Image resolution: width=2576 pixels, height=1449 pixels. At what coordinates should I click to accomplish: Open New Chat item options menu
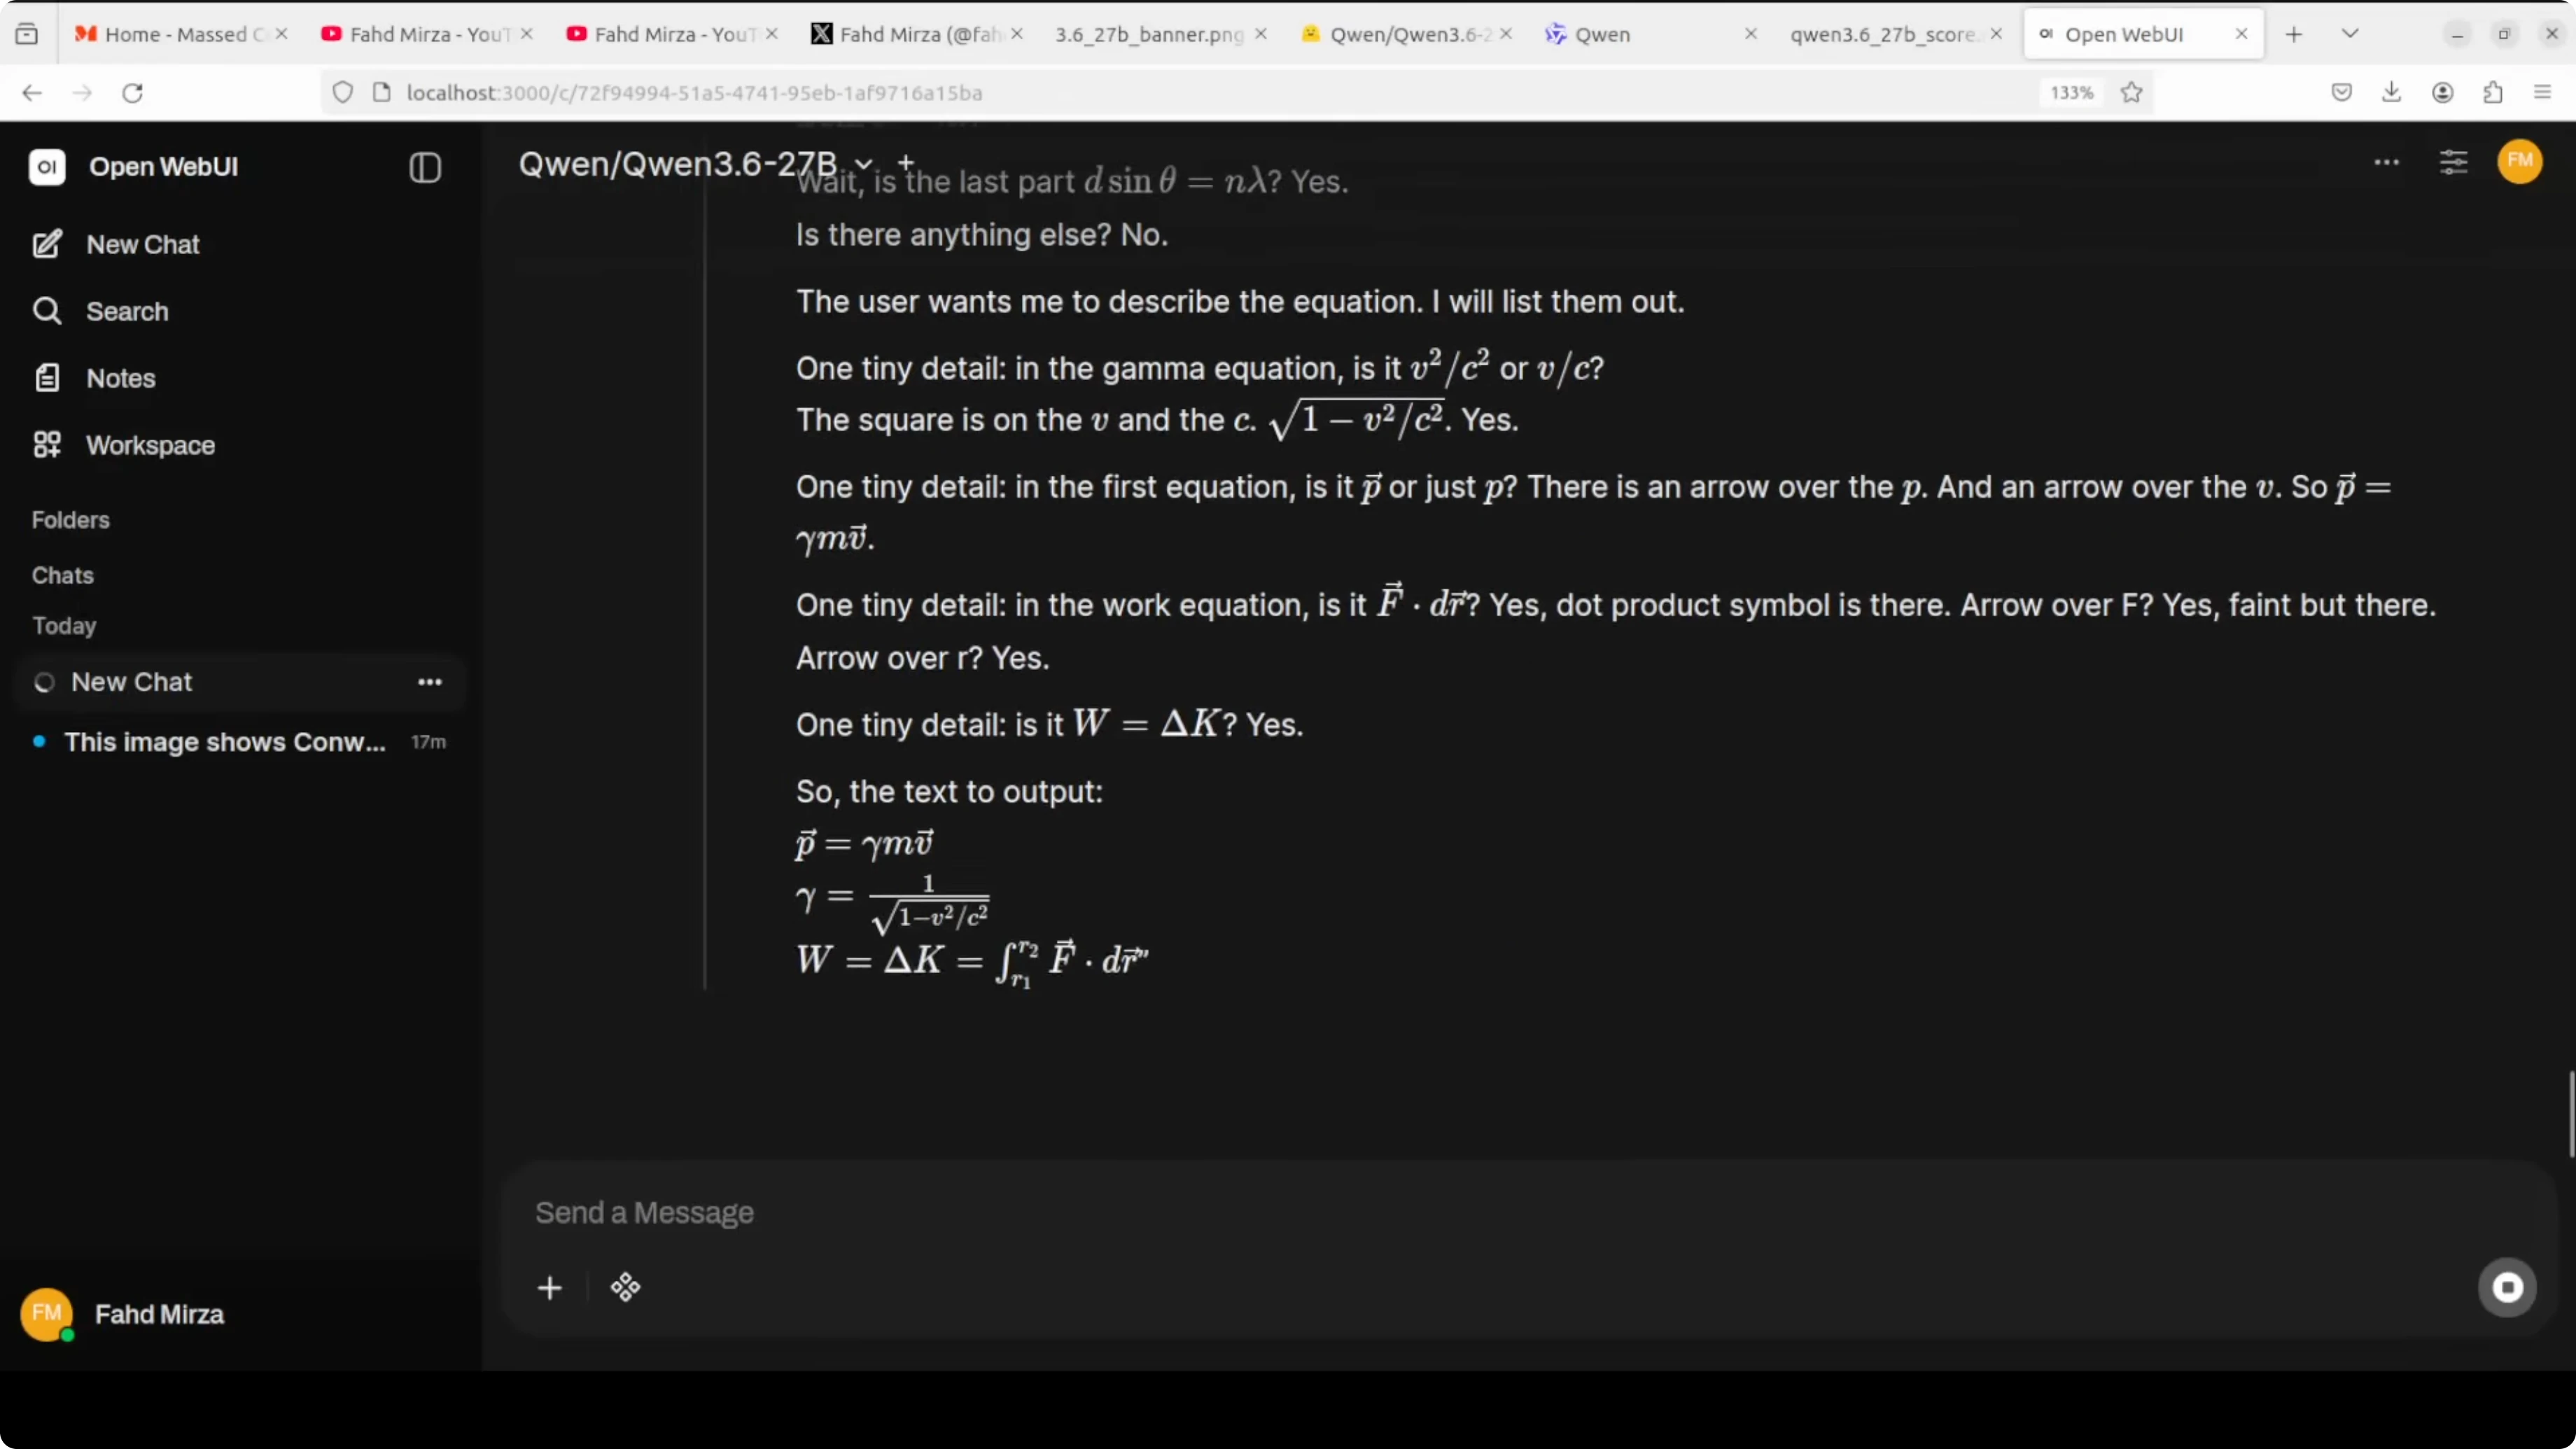(x=430, y=682)
